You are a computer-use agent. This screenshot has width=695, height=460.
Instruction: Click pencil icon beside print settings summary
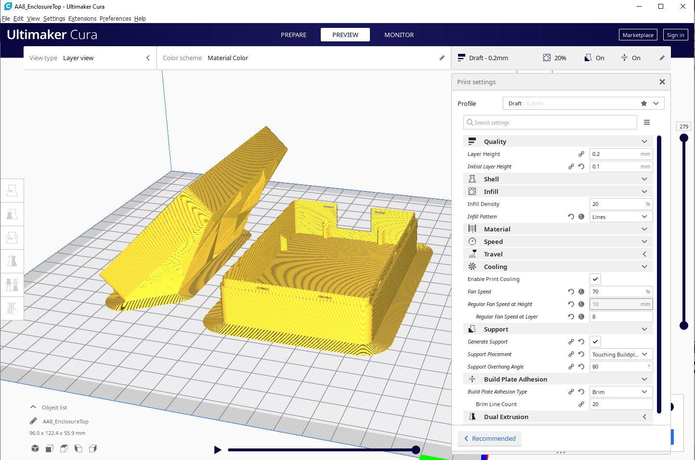point(662,58)
